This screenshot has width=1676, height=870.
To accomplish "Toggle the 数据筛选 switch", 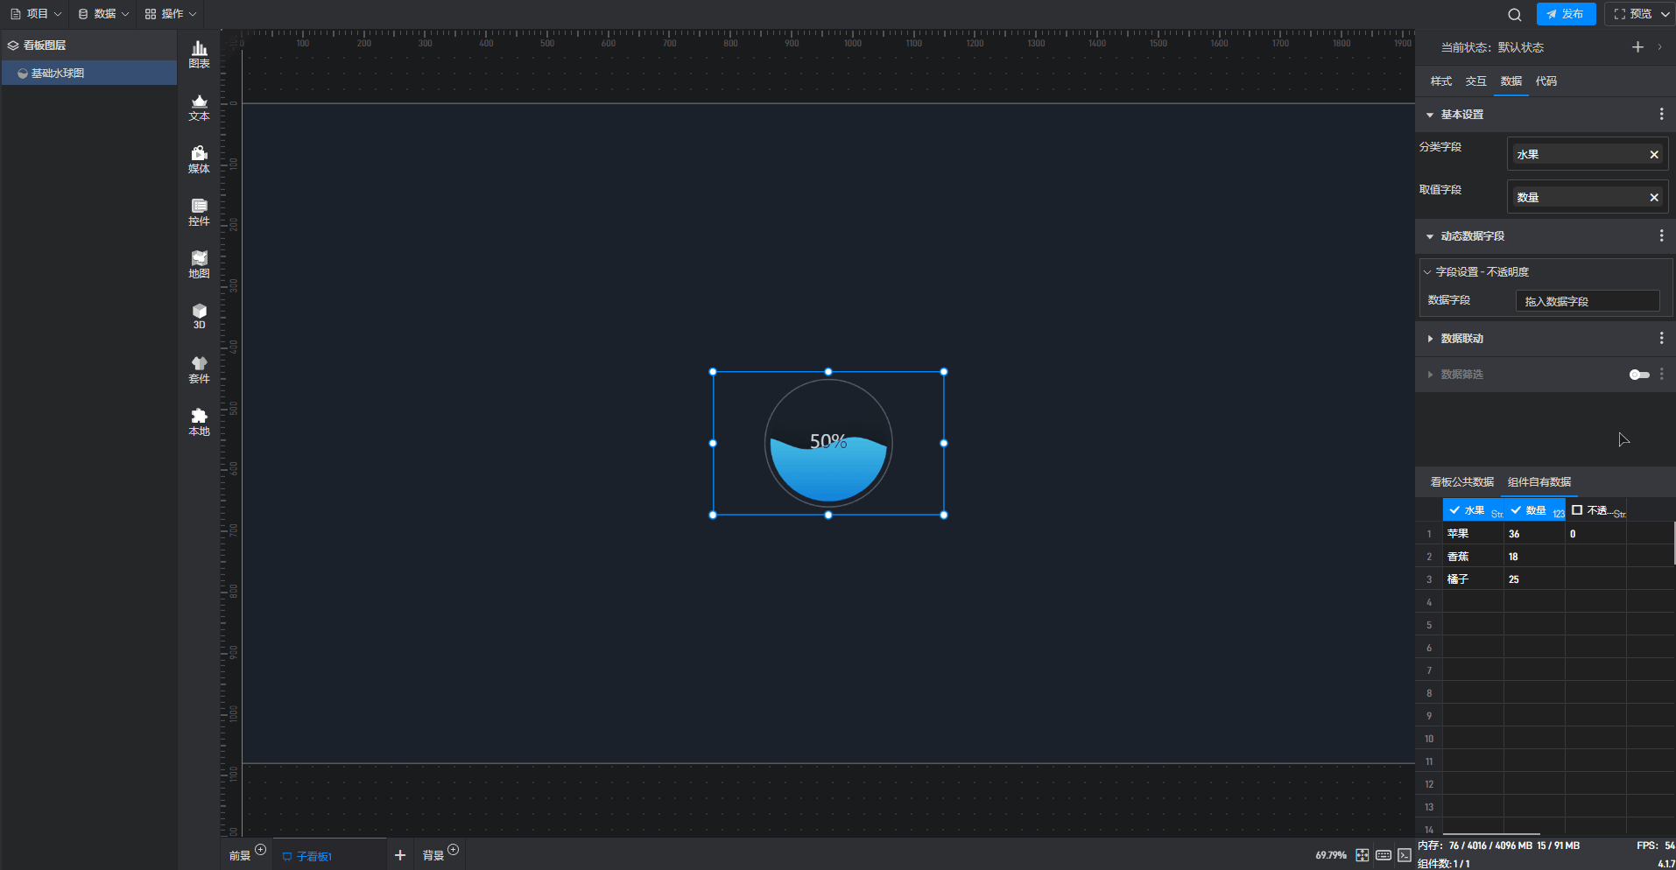I will click(x=1638, y=375).
